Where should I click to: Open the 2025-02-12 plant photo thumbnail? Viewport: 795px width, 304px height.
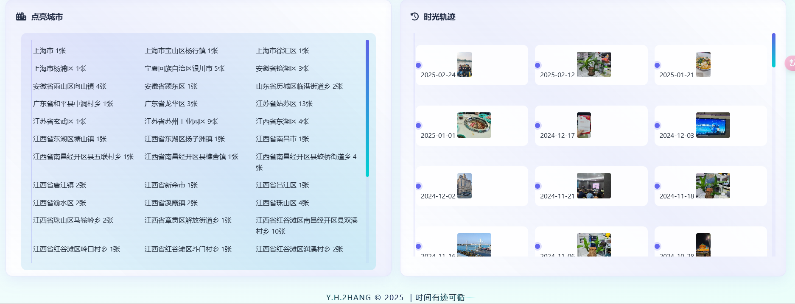593,64
